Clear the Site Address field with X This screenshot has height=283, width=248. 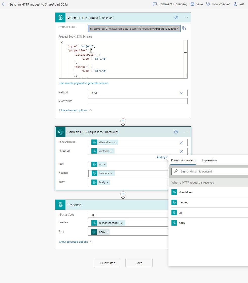[x=181, y=143]
